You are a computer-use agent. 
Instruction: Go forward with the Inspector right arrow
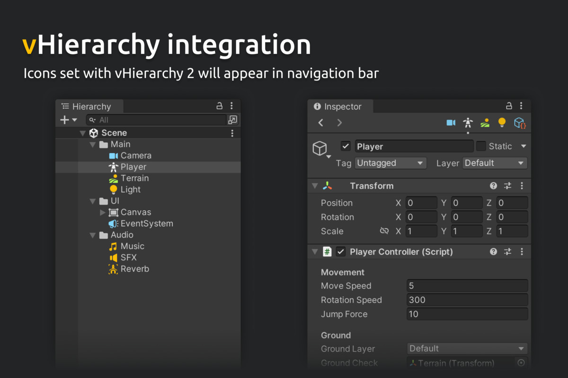339,123
